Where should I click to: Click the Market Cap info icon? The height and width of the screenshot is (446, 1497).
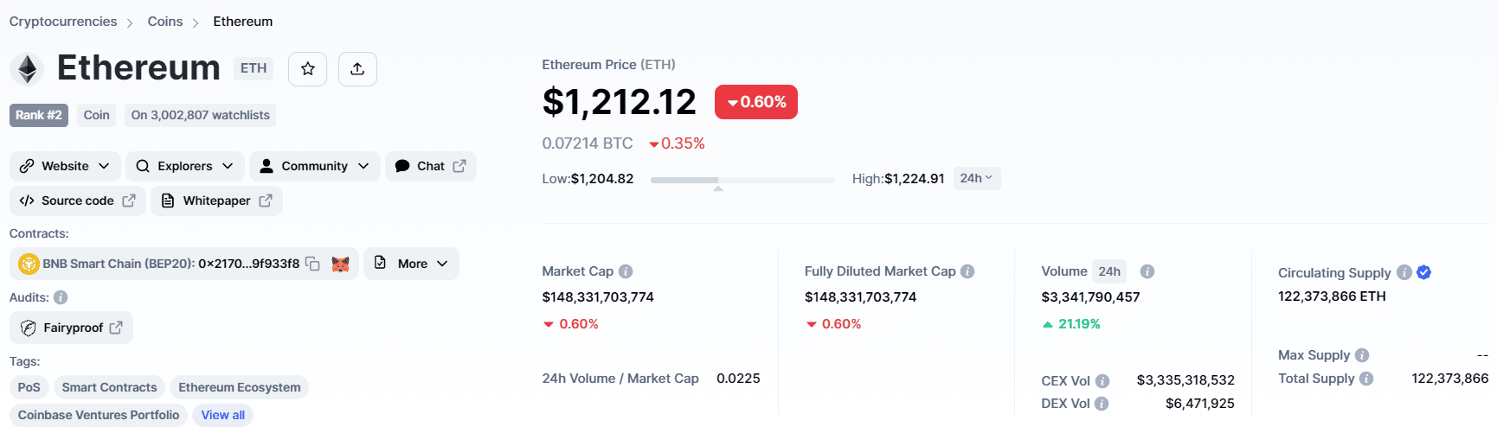click(x=626, y=271)
